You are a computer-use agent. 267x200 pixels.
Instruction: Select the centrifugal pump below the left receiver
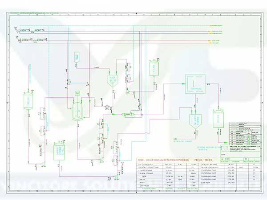43,164
